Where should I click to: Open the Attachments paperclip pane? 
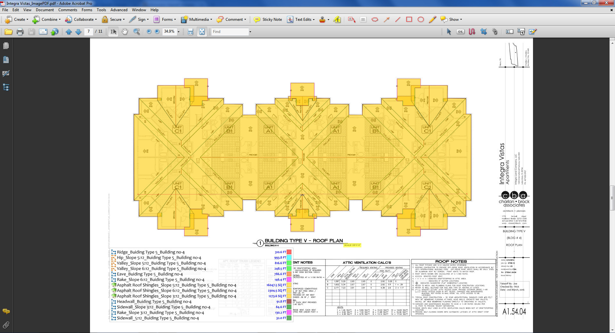click(x=6, y=325)
